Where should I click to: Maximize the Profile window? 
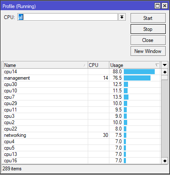point(157,6)
